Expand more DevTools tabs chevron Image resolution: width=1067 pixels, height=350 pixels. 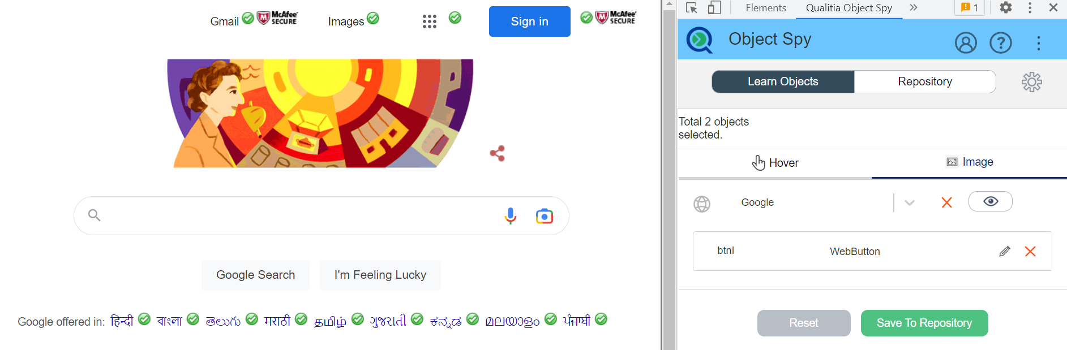914,7
